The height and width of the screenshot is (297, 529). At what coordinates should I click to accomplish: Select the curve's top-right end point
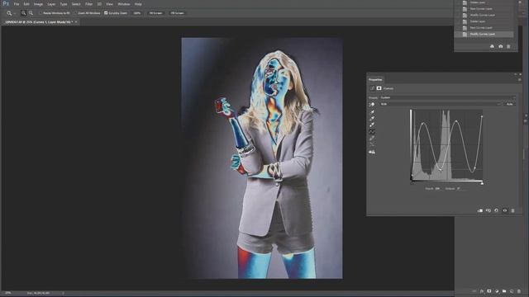coord(482,116)
